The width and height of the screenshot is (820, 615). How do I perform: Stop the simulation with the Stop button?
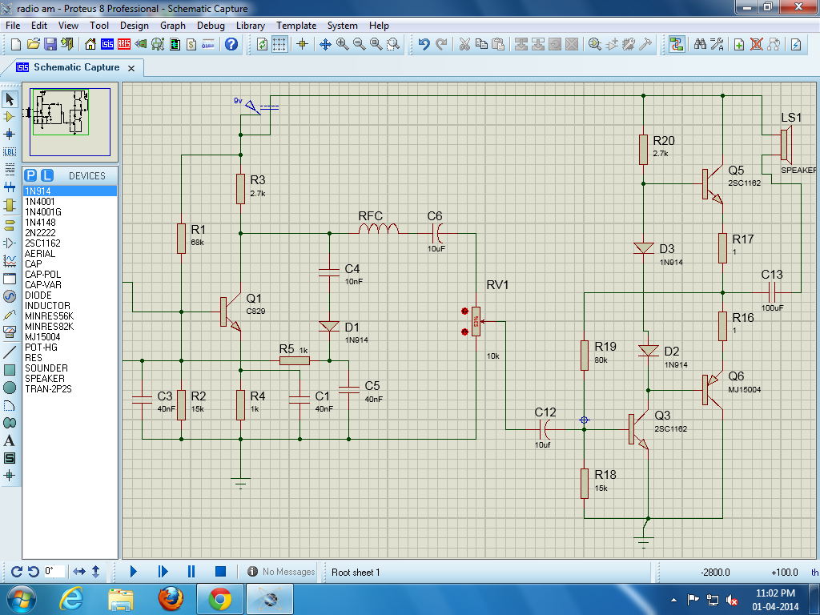tap(220, 571)
